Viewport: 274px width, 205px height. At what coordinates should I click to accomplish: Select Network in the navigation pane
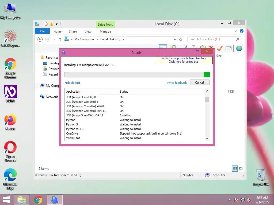(x=49, y=97)
